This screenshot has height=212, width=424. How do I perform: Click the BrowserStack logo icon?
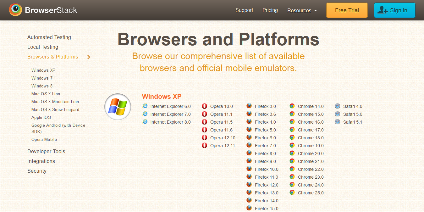(15, 10)
